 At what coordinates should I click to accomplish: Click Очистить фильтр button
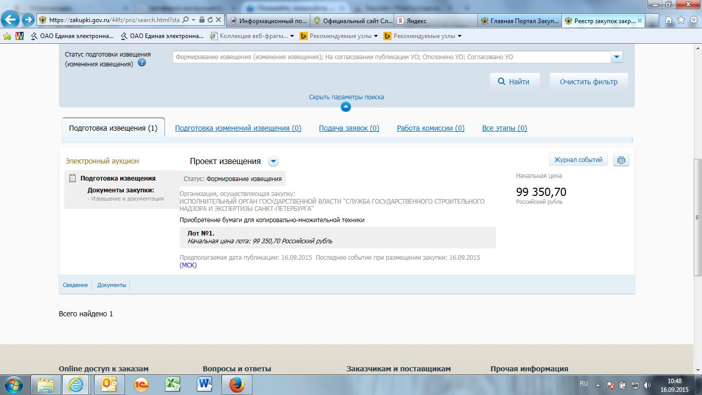[x=588, y=81]
